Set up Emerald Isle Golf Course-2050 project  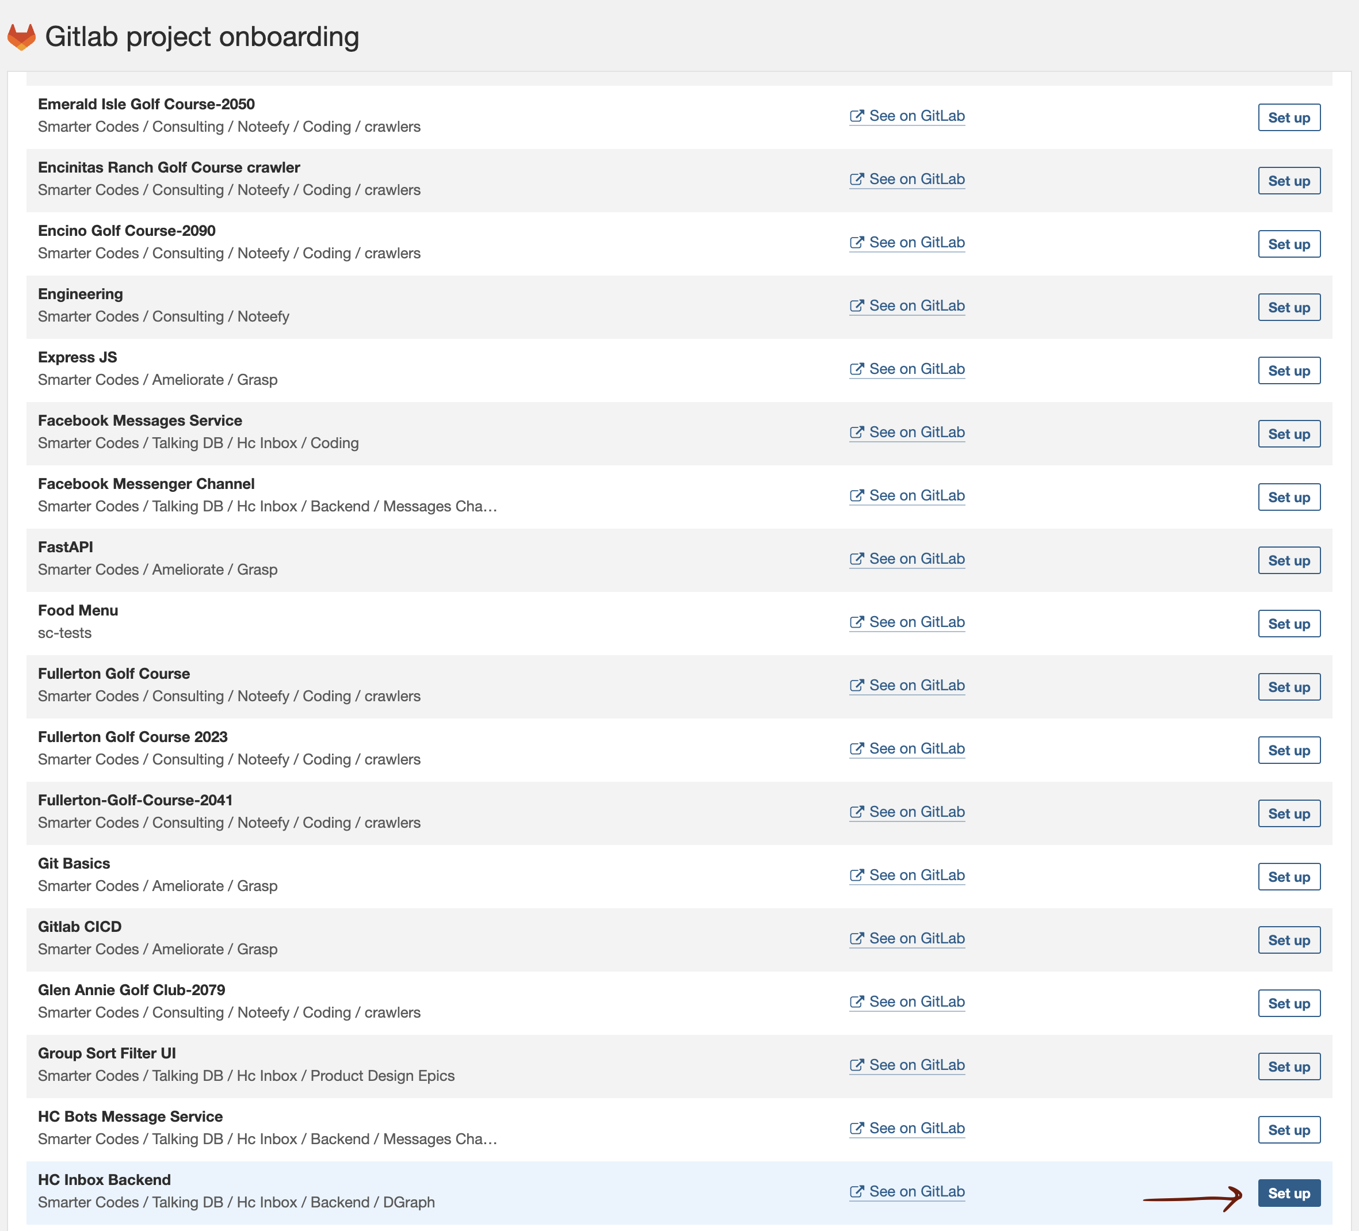[x=1288, y=117]
